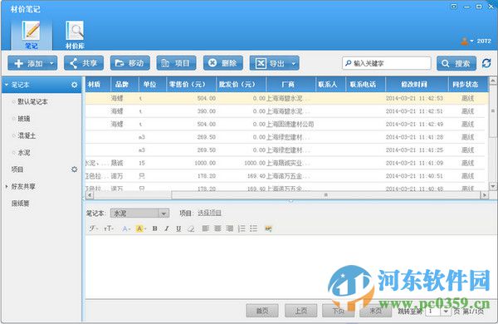
Task: Click the horizontal scrollbar left arrow
Action: [90, 194]
